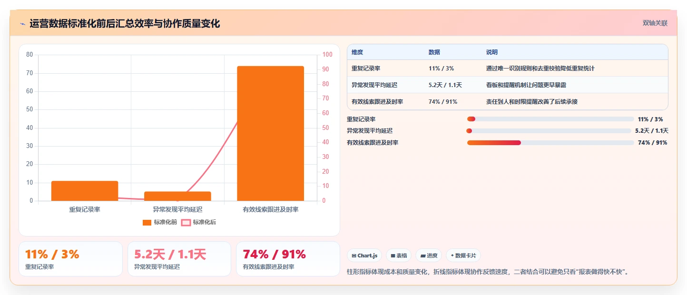The width and height of the screenshot is (687, 295).
Task: Click the 数据 table header
Action: [434, 52]
